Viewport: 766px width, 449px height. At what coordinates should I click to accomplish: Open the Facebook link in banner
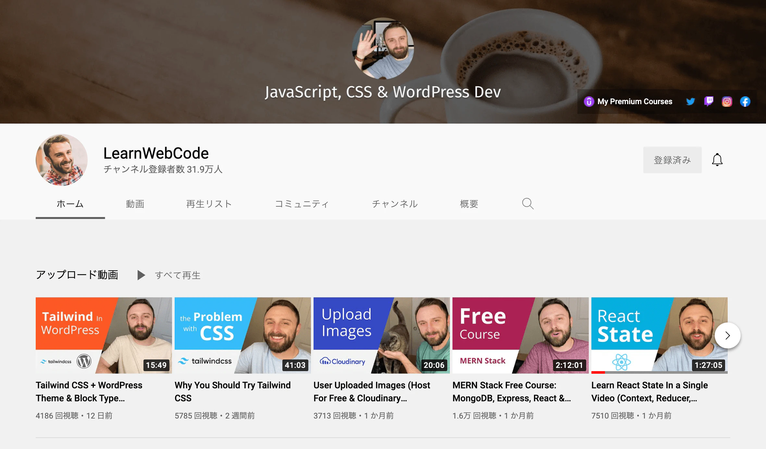click(x=745, y=102)
